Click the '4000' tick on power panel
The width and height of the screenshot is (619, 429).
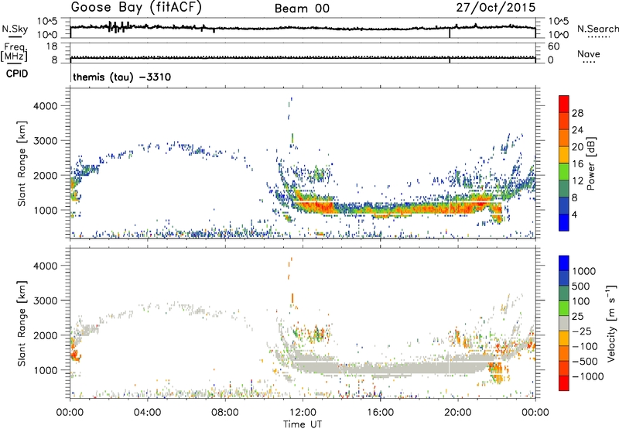pyautogui.click(x=45, y=106)
